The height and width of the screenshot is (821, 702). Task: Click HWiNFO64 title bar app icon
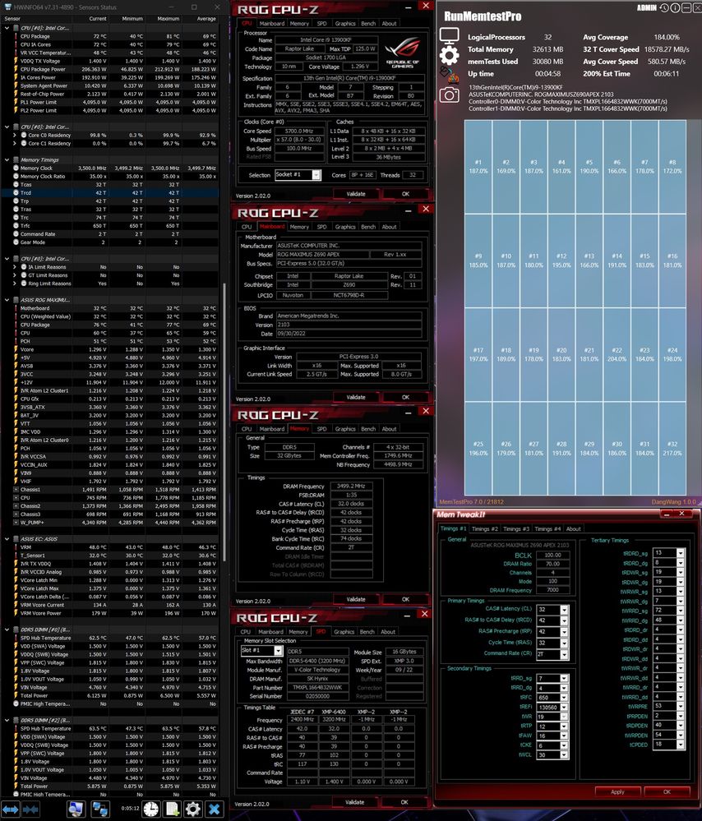7,7
